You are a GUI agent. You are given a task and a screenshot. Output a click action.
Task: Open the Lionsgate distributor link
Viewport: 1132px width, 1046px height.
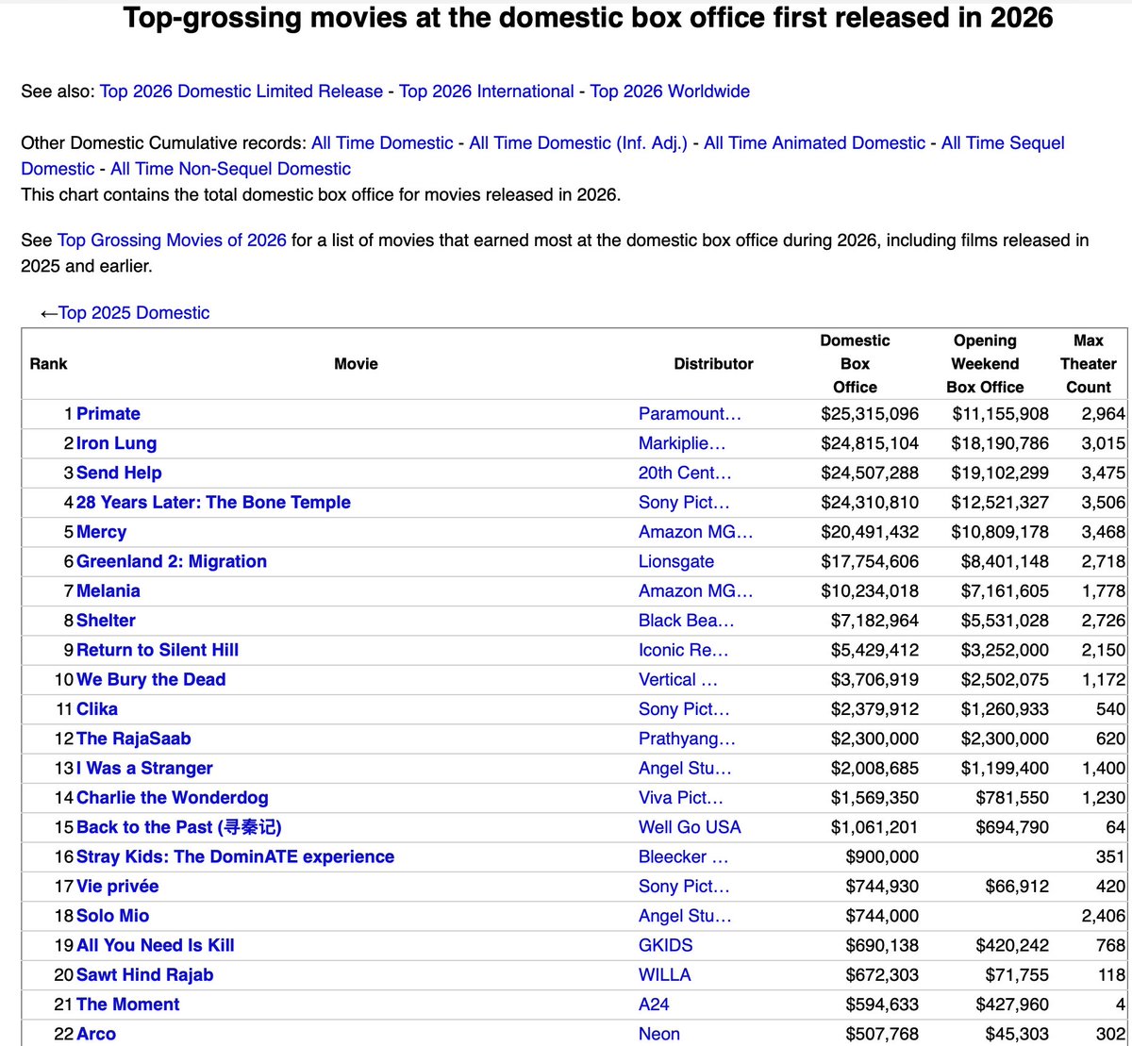pos(676,562)
